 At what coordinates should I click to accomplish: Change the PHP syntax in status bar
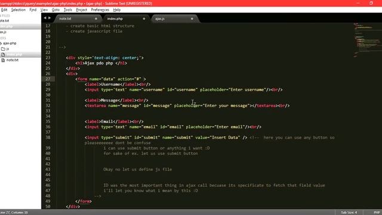pyautogui.click(x=377, y=213)
